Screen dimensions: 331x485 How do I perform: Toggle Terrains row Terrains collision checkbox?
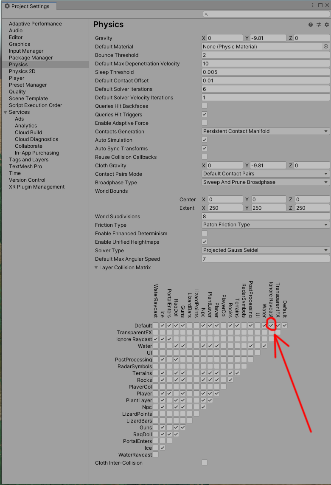[237, 373]
